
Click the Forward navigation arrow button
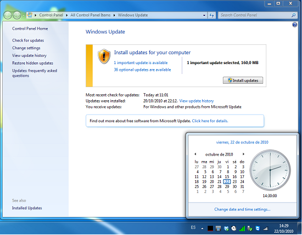pyautogui.click(x=17, y=15)
